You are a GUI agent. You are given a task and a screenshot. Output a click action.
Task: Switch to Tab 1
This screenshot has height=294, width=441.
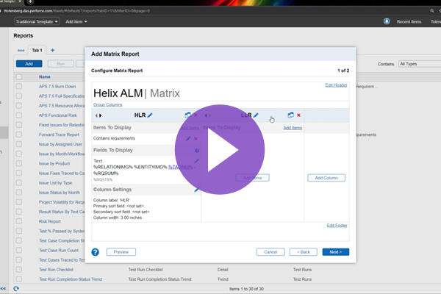37,50
